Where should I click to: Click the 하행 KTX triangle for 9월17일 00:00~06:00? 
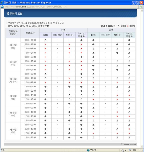pos(45,40)
